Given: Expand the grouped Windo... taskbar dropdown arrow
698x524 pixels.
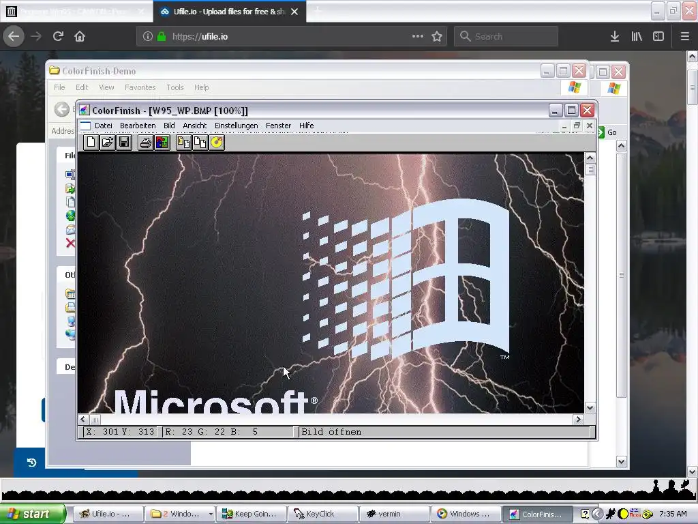Looking at the screenshot, I should [x=211, y=514].
